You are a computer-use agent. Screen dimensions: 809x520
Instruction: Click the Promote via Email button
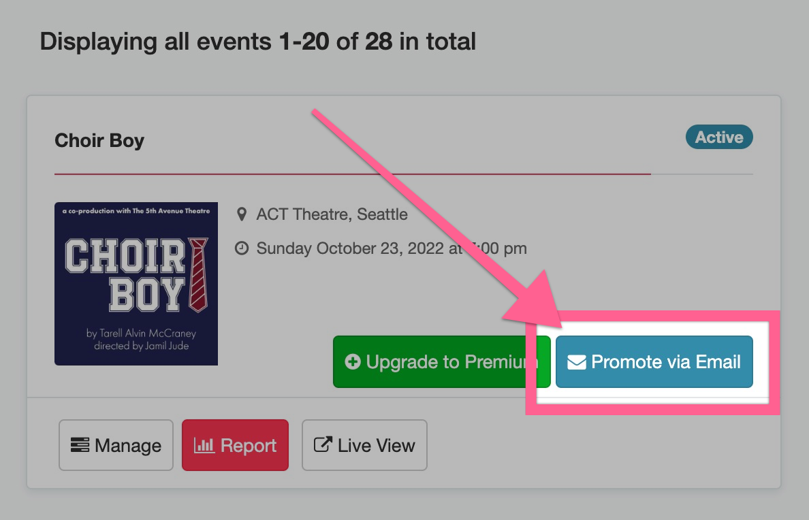[x=654, y=361]
